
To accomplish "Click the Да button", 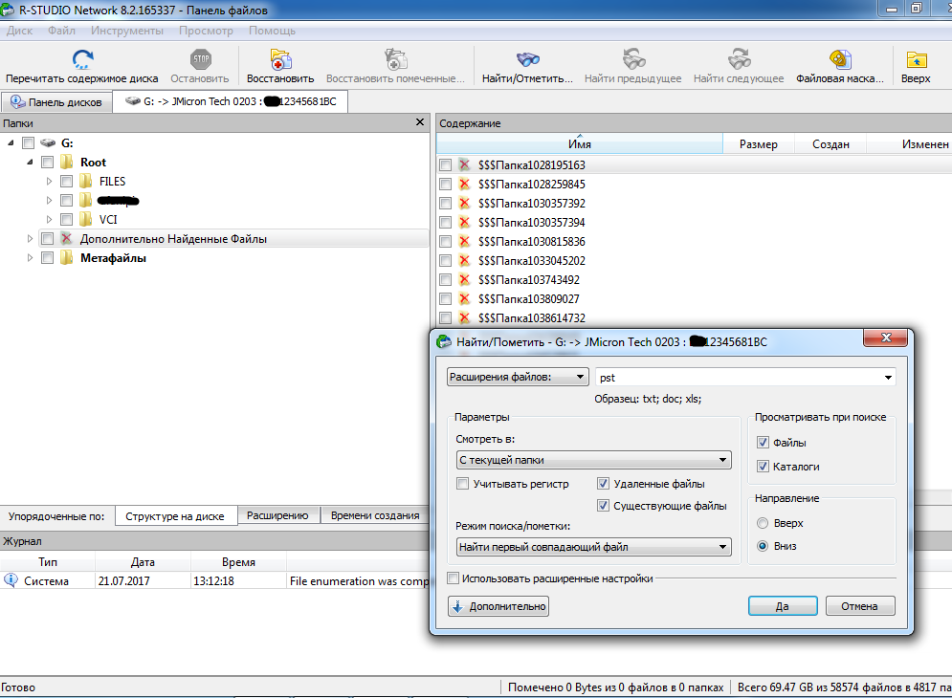I will (x=783, y=606).
